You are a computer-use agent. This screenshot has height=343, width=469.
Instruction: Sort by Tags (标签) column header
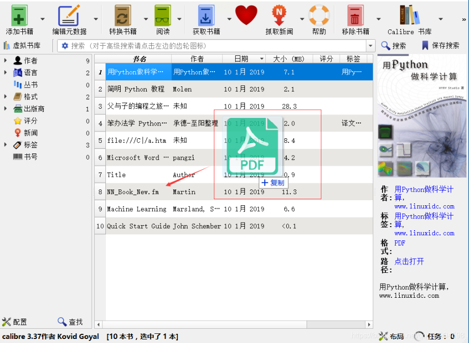[x=353, y=59]
